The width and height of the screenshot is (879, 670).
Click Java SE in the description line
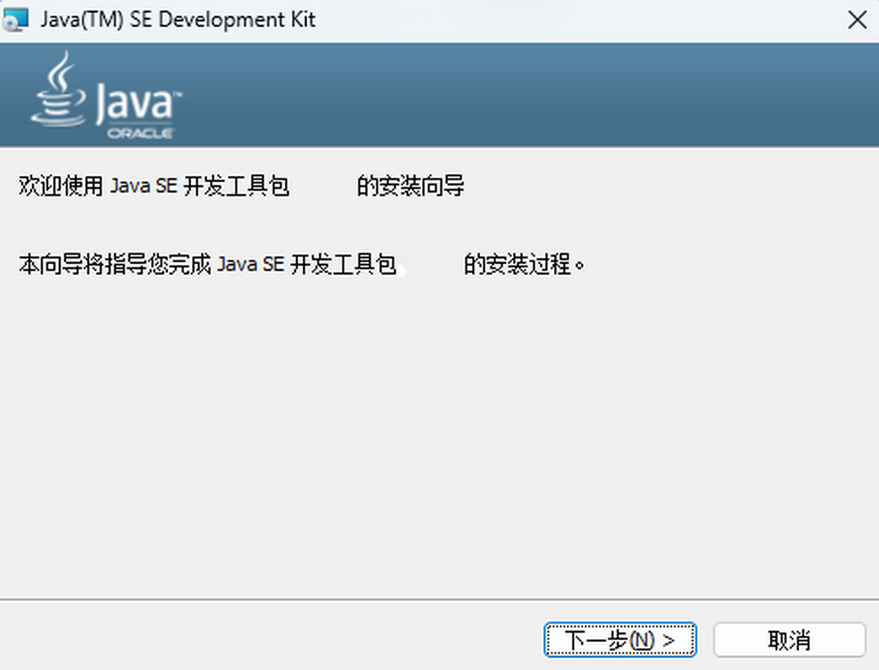[251, 264]
